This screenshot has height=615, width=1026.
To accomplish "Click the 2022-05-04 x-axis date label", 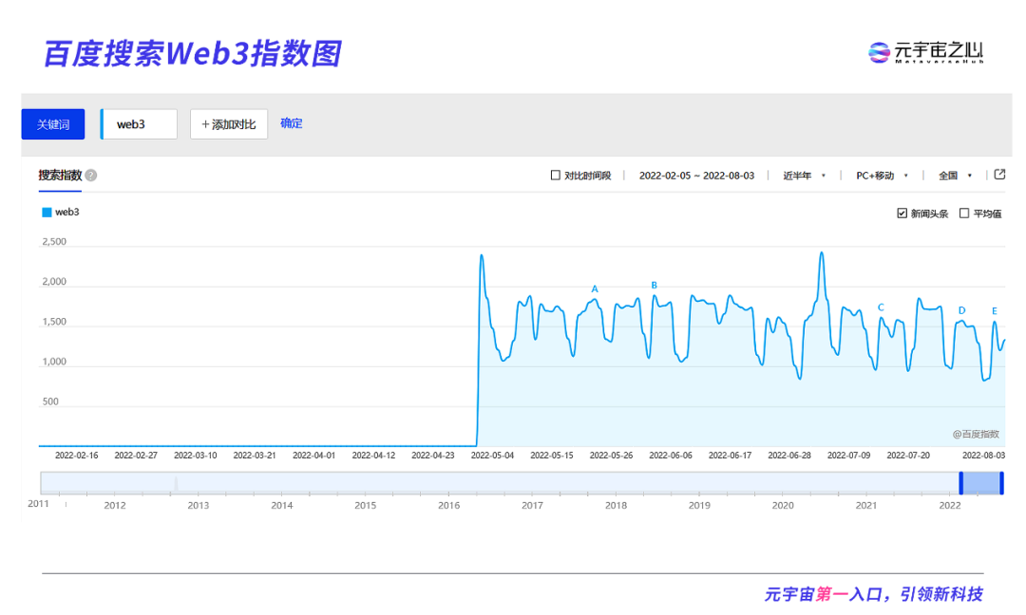I will pyautogui.click(x=492, y=455).
